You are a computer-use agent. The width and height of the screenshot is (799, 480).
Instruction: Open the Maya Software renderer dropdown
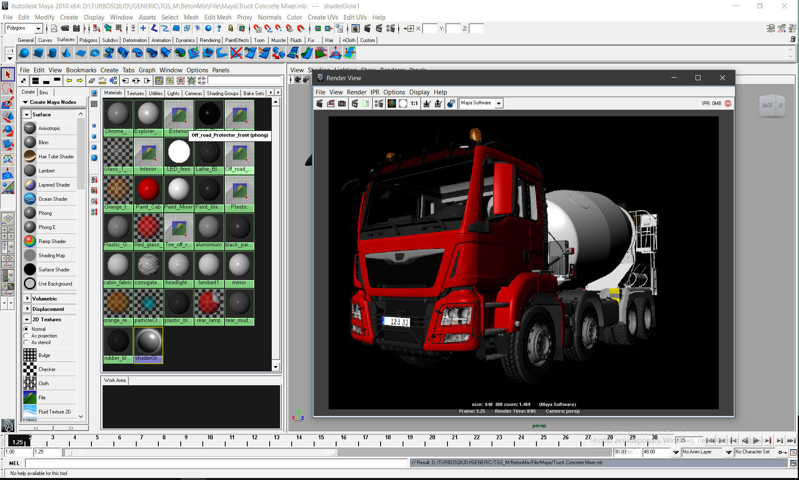point(499,103)
